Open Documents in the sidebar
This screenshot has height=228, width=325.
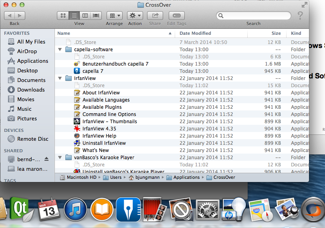pyautogui.click(x=26, y=80)
